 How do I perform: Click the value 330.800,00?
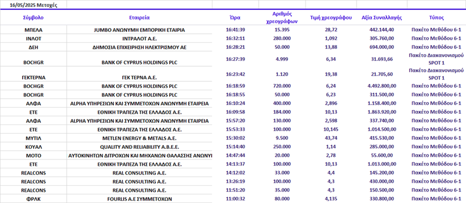coord(382,198)
